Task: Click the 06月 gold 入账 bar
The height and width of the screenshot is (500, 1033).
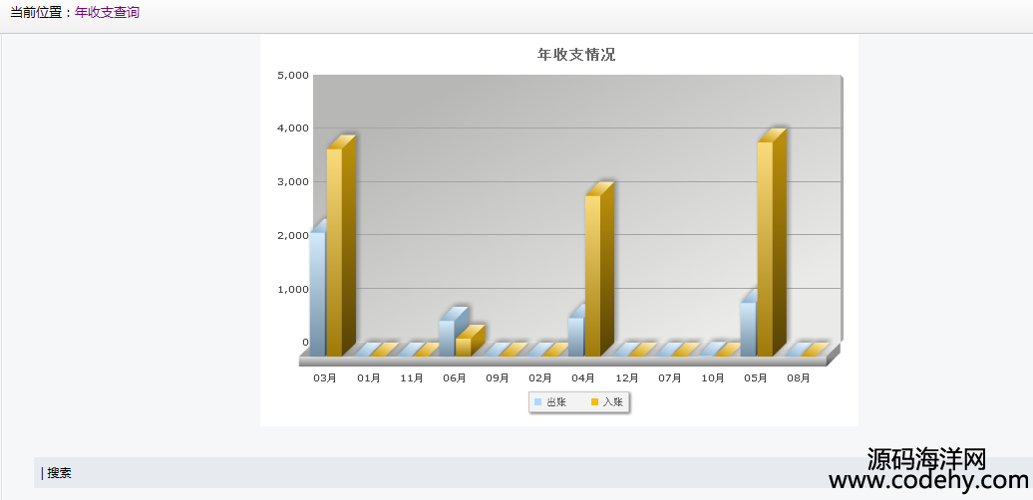Action: coord(469,342)
